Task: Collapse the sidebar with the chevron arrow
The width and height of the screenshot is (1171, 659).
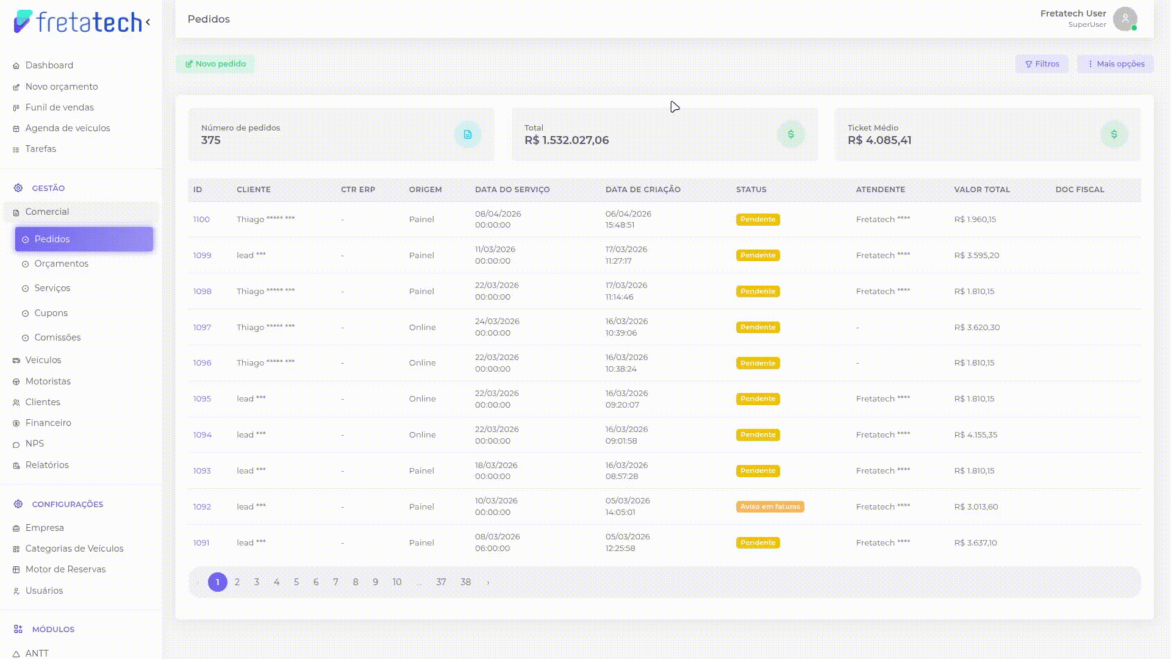Action: coord(148,22)
